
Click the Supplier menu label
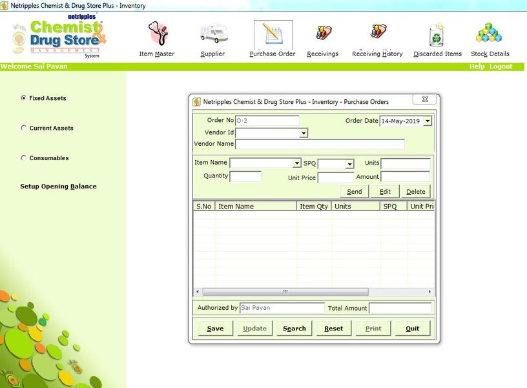tap(212, 54)
